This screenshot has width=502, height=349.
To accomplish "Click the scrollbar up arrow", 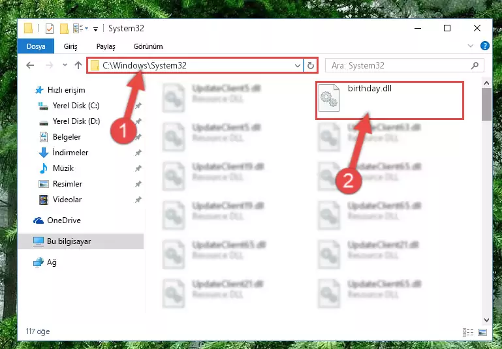I will 486,83.
